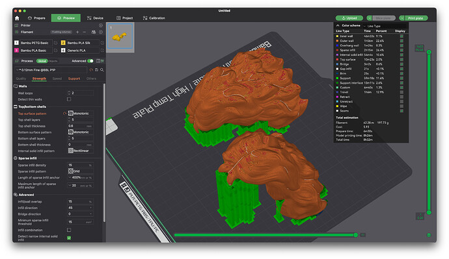Search process settings magnifier icon
Screen dimensions: 449x259
102,70
